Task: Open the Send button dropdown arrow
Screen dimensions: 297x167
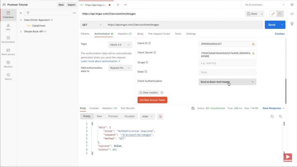Action: (282, 25)
